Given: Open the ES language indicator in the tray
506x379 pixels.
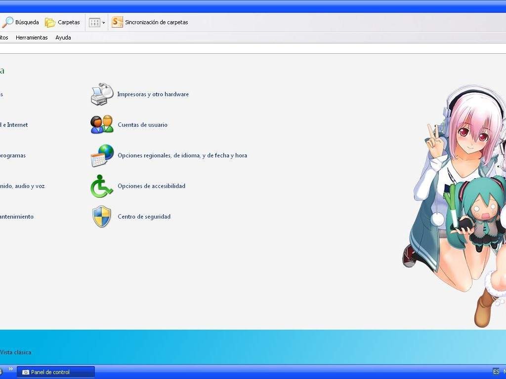Looking at the screenshot, I should click(x=496, y=372).
